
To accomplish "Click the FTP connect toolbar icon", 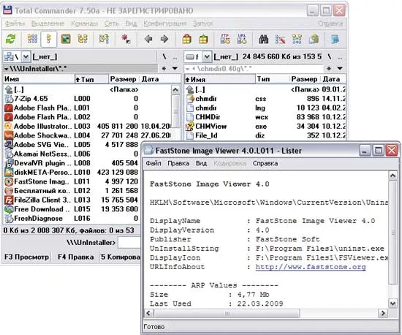I will pos(225,39).
